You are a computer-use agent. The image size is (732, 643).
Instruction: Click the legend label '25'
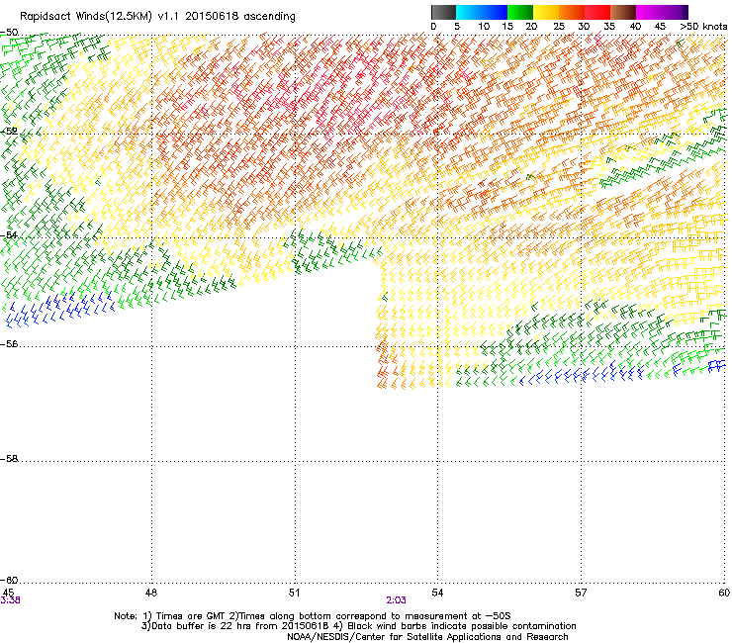pyautogui.click(x=559, y=27)
